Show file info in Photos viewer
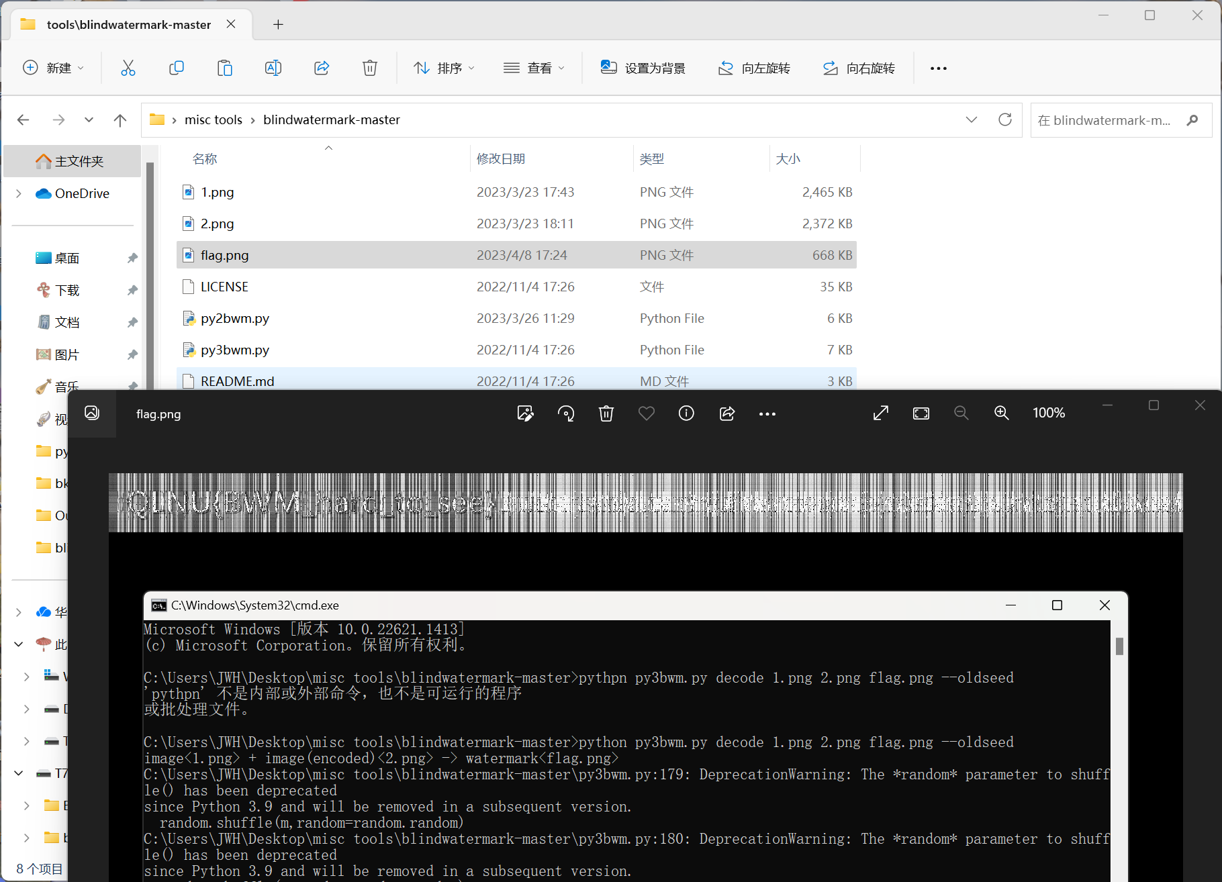The height and width of the screenshot is (882, 1222). (686, 413)
